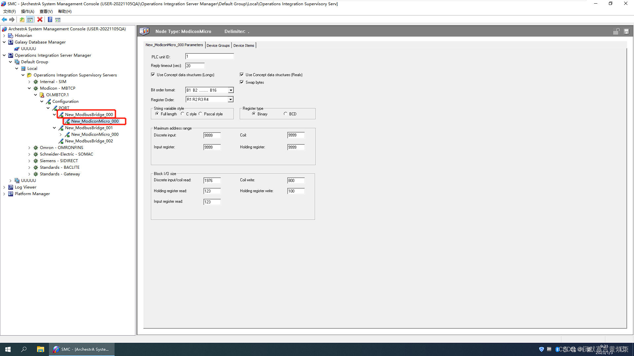Click the lock icon in the node header
The image size is (634, 356).
[616, 31]
